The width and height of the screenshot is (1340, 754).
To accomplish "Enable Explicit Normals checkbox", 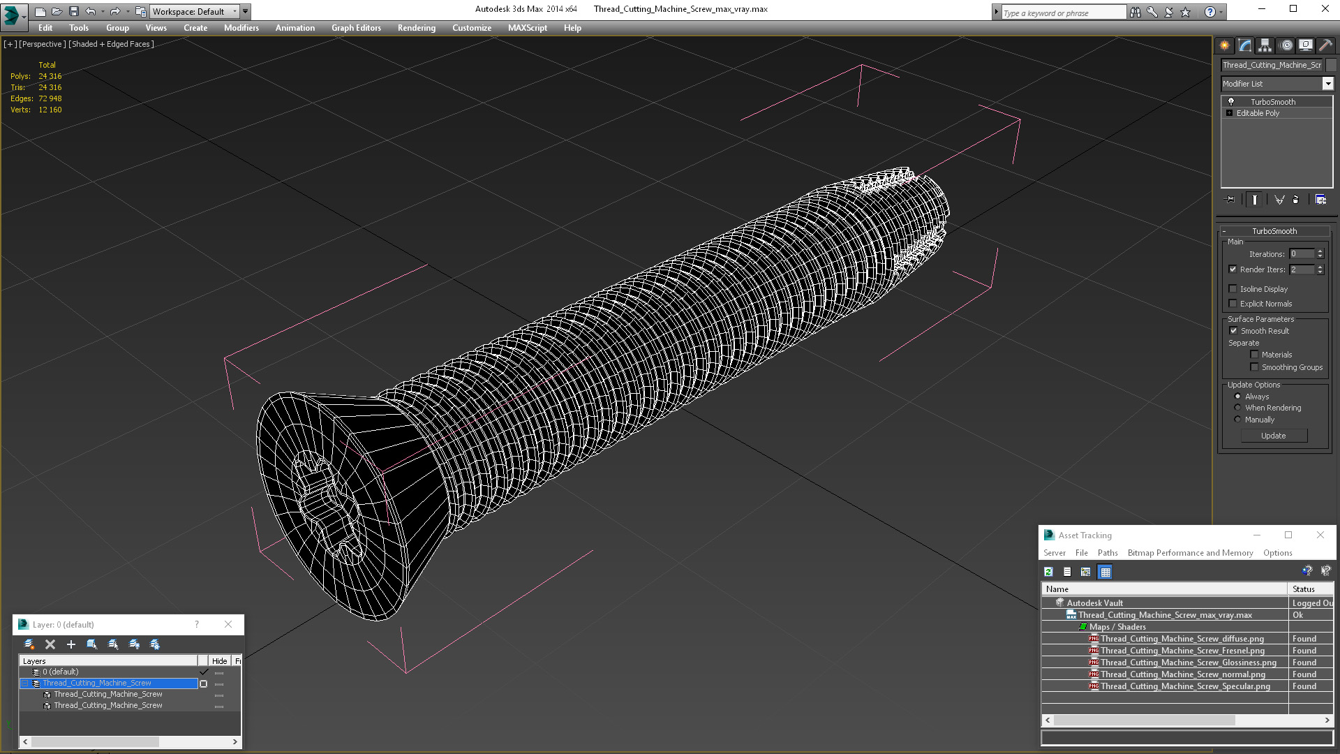I will (1233, 304).
